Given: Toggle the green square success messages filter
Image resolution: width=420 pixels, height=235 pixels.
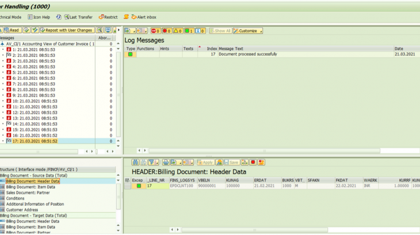Looking at the screenshot, I should click(x=189, y=31).
